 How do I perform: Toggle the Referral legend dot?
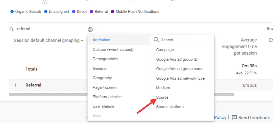pyautogui.click(x=92, y=12)
